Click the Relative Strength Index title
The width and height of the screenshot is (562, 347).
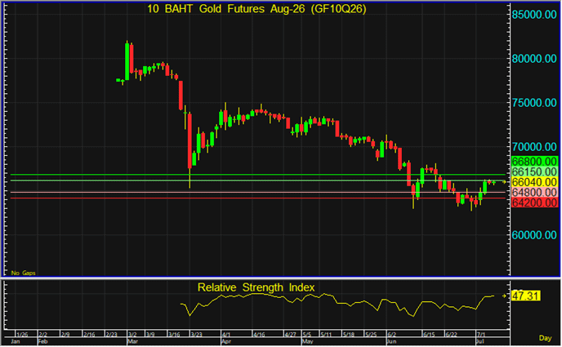[256, 287]
